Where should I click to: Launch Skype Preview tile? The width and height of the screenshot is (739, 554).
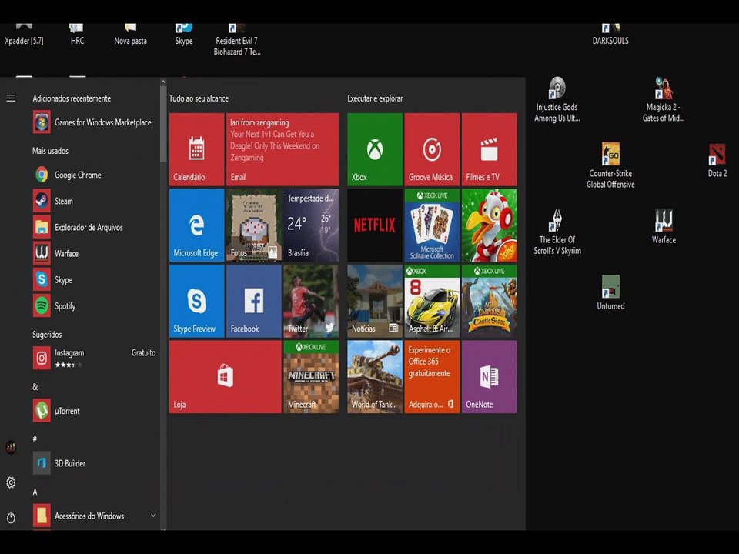[x=196, y=301]
